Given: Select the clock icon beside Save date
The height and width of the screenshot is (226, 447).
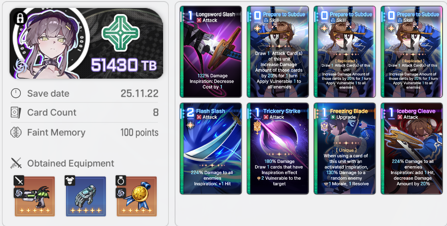Looking at the screenshot, I should (x=16, y=93).
